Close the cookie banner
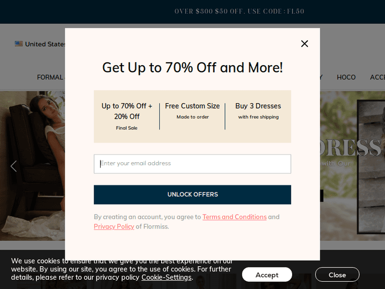This screenshot has height=289, width=385. pyautogui.click(x=337, y=275)
